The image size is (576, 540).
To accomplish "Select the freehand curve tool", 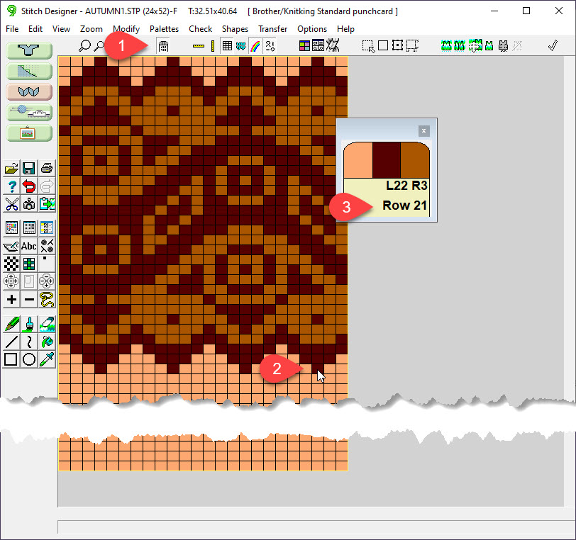I will (x=29, y=342).
